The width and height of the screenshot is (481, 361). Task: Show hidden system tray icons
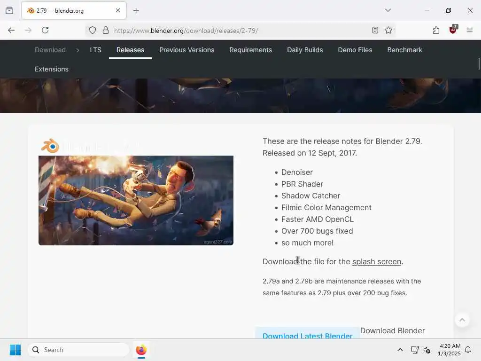(400, 350)
